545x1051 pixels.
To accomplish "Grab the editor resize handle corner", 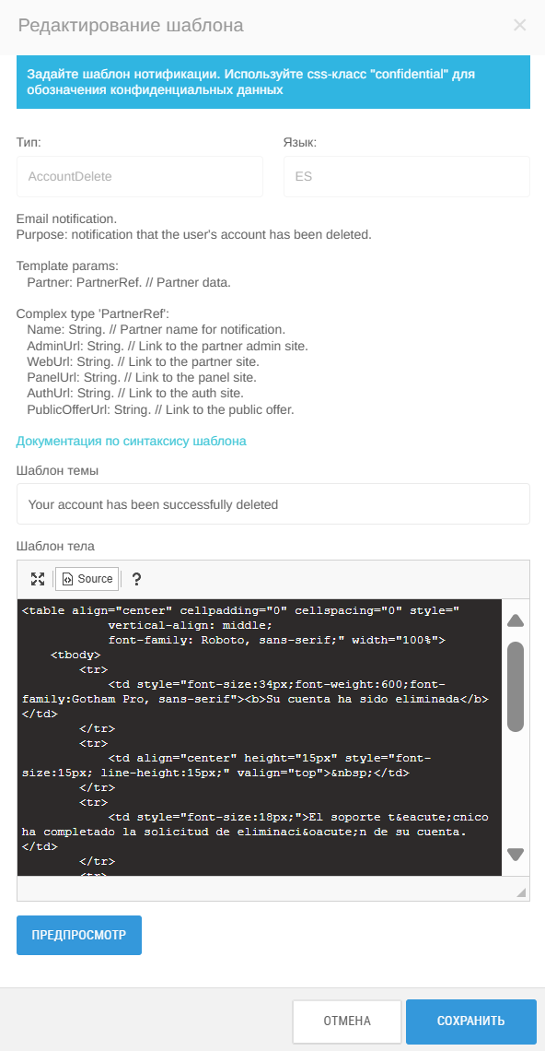I will (x=521, y=892).
